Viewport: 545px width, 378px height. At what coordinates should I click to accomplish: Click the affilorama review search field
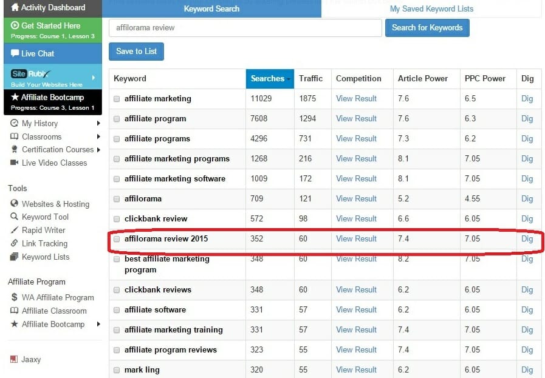click(245, 28)
